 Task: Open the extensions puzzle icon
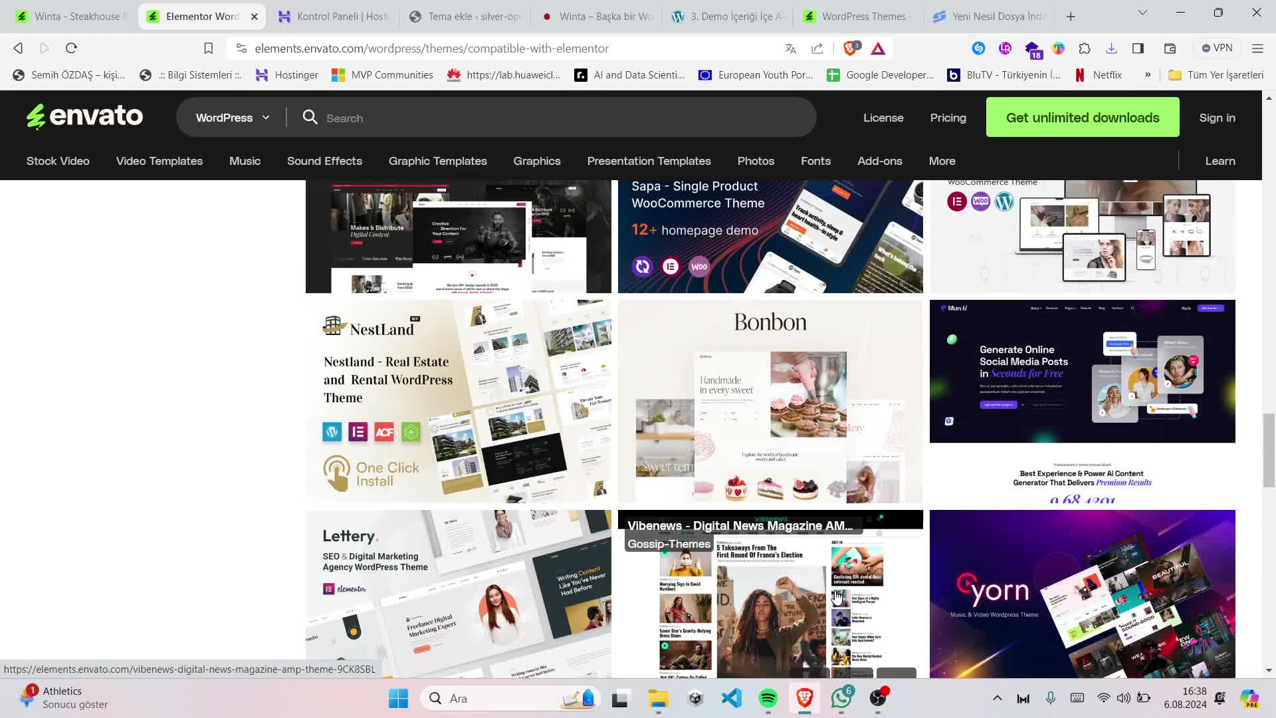[1085, 48]
